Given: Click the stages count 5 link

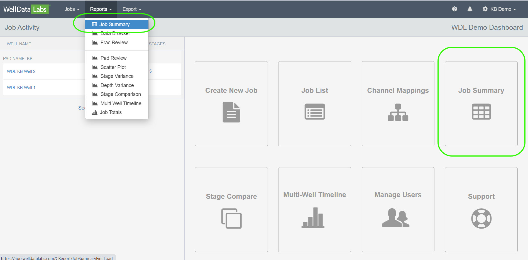Looking at the screenshot, I should (x=150, y=71).
